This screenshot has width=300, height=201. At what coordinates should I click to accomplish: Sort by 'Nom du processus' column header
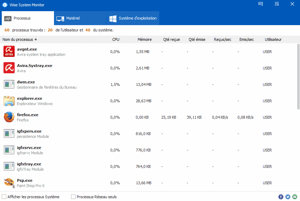pyautogui.click(x=18, y=39)
